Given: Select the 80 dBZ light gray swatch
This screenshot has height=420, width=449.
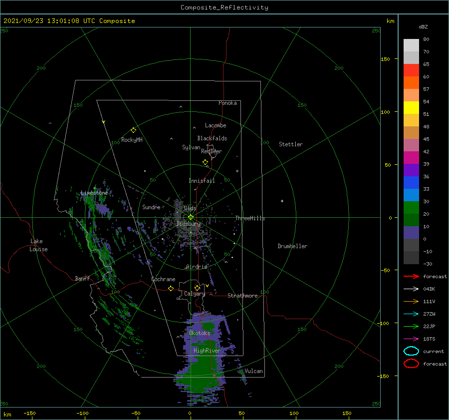Looking at the screenshot, I should point(411,45).
